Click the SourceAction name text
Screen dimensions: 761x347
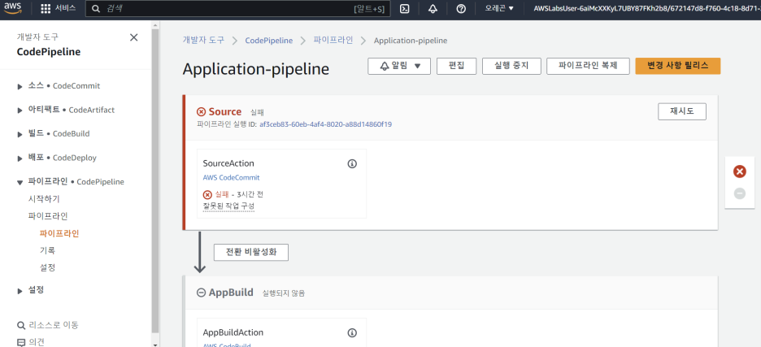tap(228, 163)
